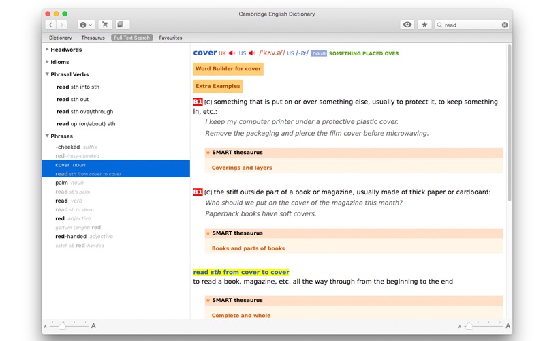Clear the search field with X icon
545x341 pixels.
pyautogui.click(x=505, y=25)
